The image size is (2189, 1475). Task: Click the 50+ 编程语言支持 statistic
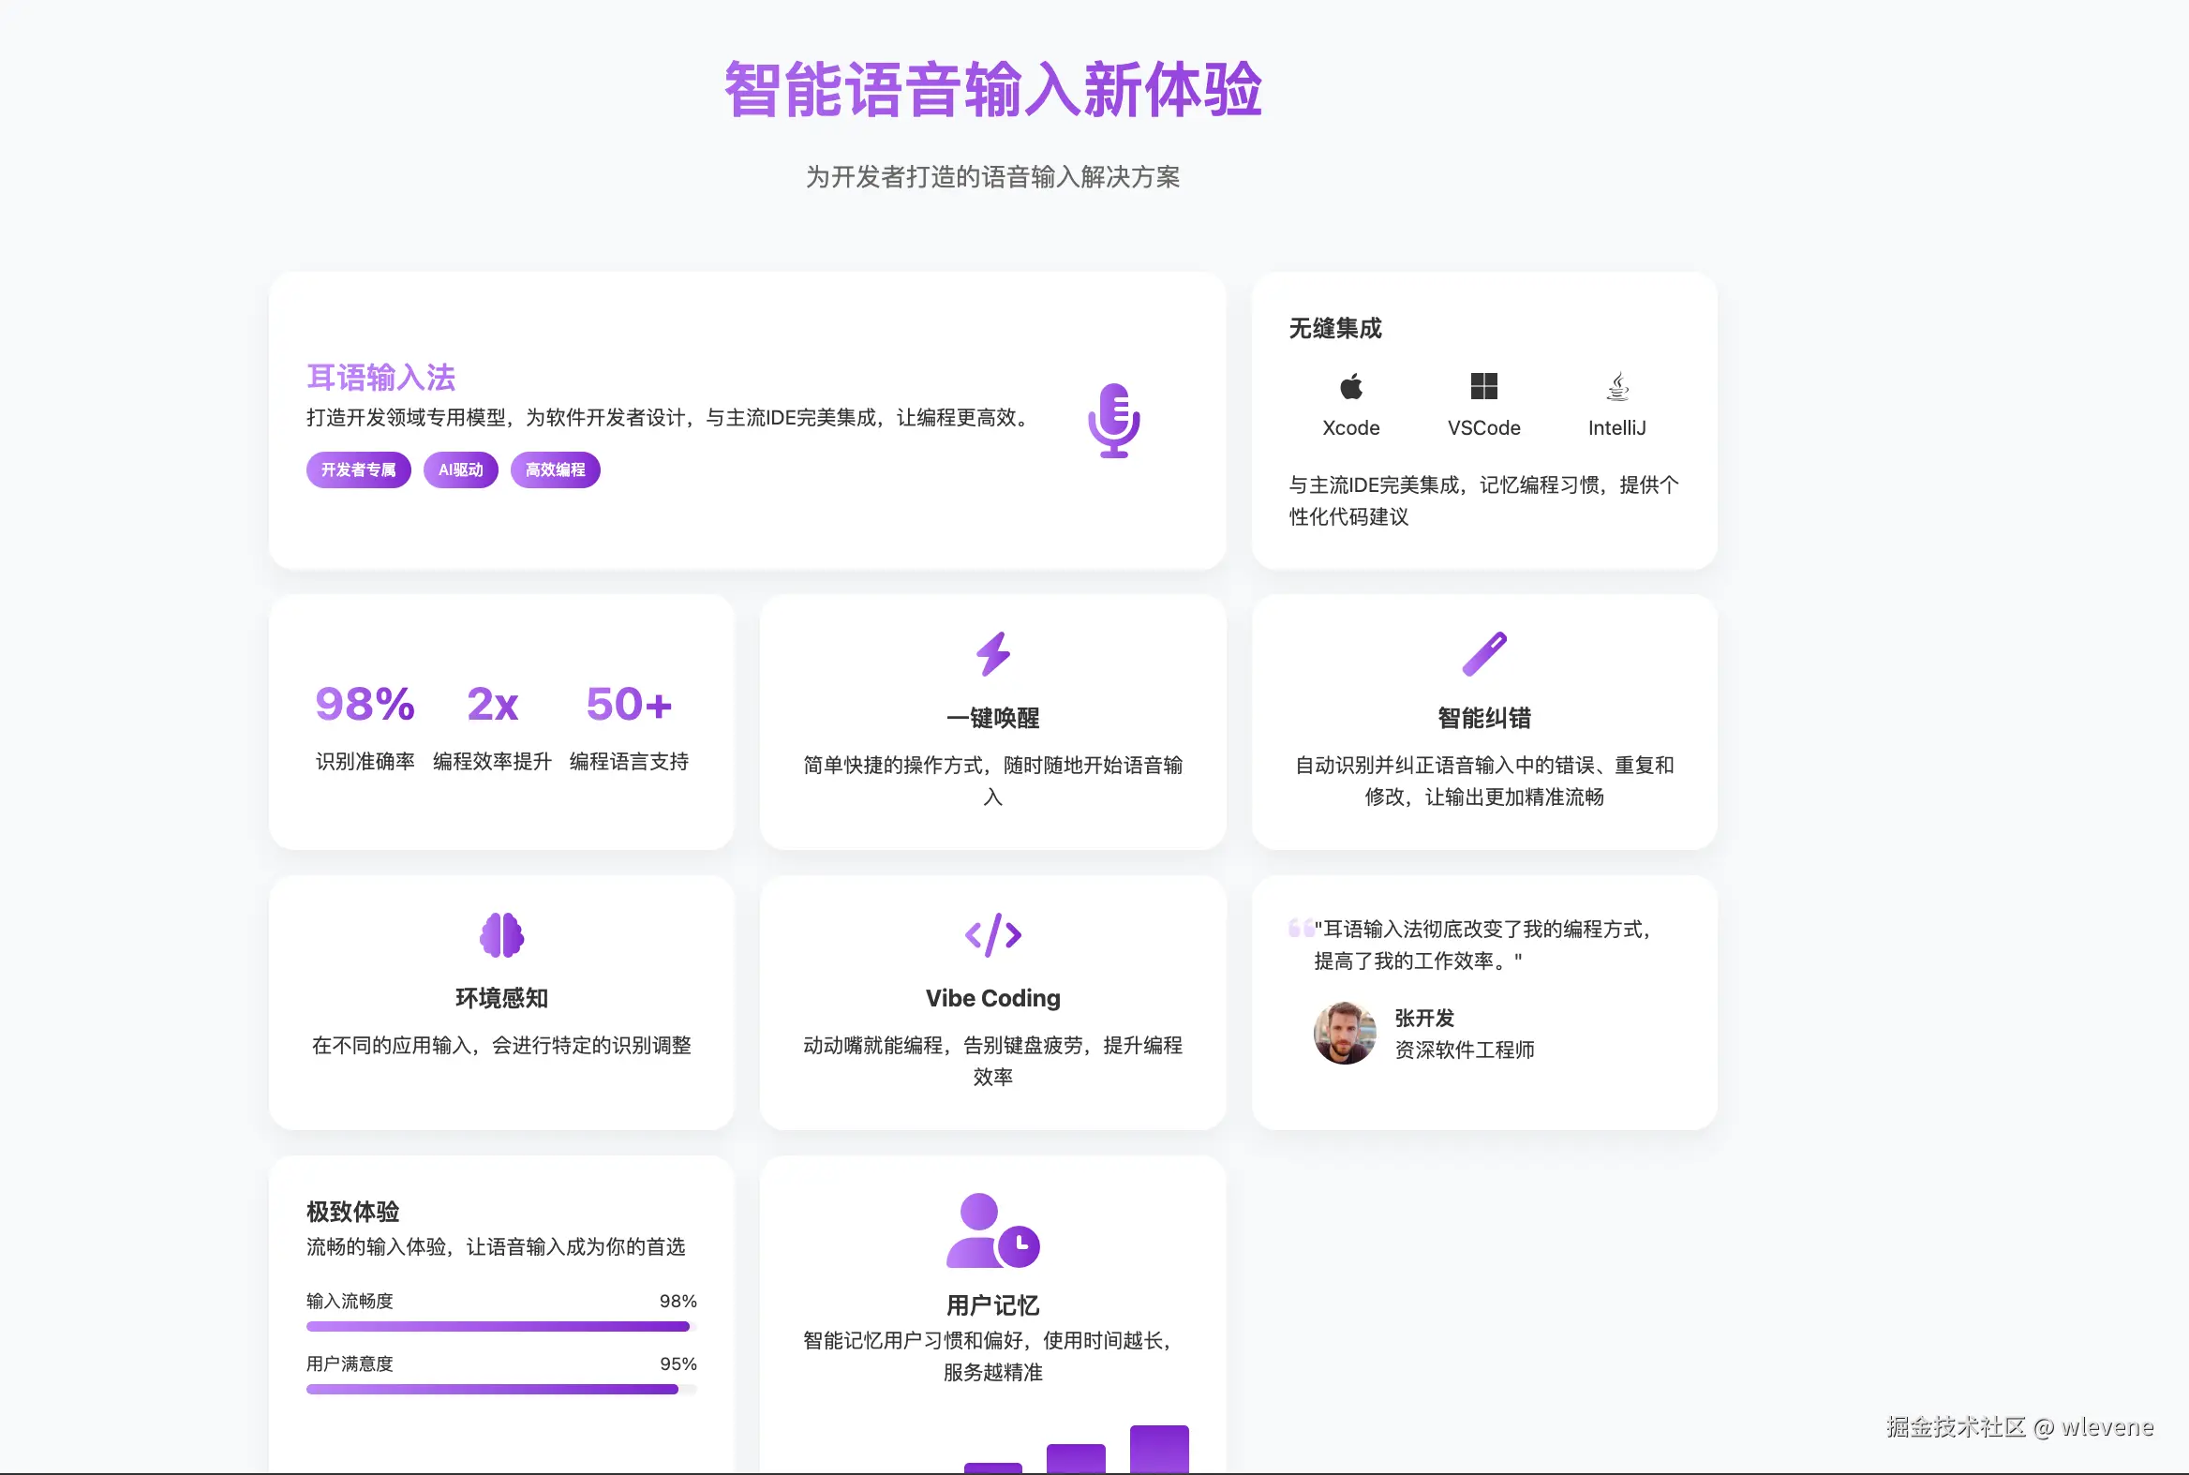click(x=629, y=705)
